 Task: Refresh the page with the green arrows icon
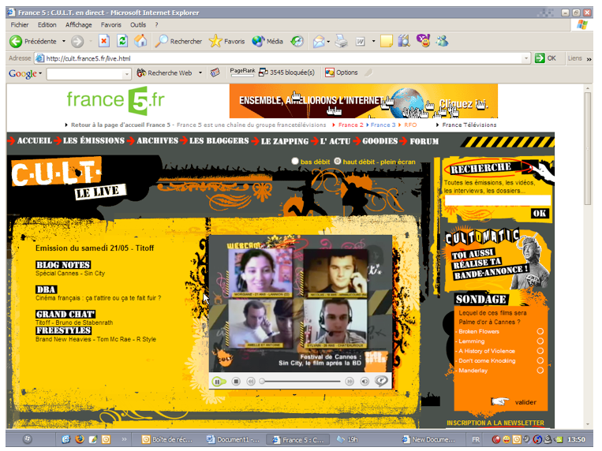coord(122,41)
